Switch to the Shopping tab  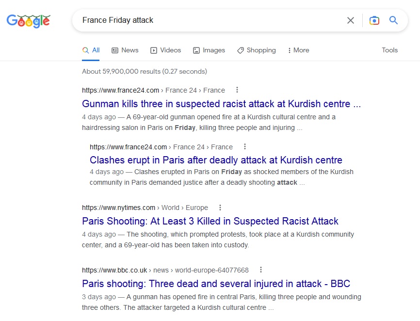257,50
